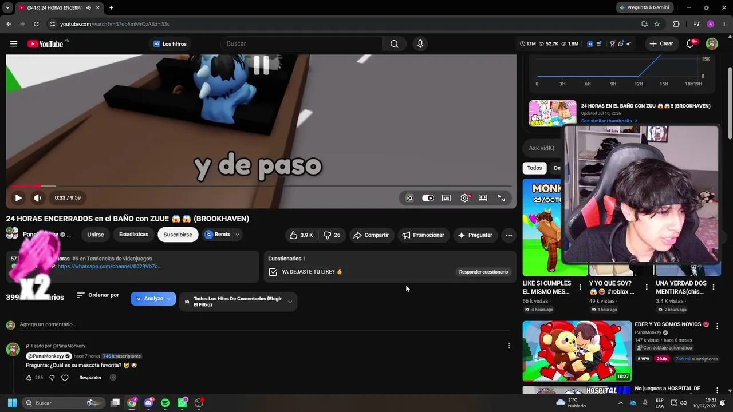Open options menu of pinned comment
This screenshot has height=412, width=733.
coord(509,346)
